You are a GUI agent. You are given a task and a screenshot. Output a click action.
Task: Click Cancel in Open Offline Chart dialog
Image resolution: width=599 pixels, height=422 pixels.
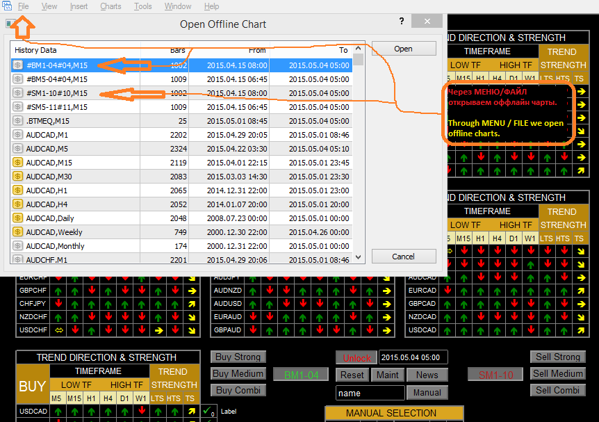(404, 256)
